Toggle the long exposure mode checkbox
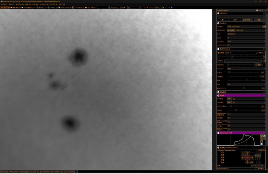This screenshot has height=174, width=268. point(257,53)
